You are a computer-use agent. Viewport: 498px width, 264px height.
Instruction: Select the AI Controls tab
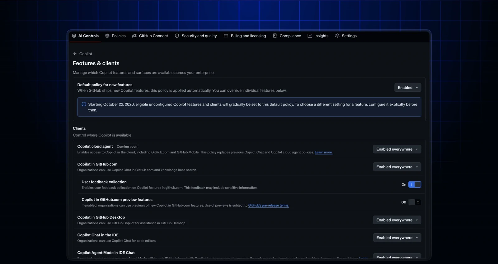click(85, 36)
